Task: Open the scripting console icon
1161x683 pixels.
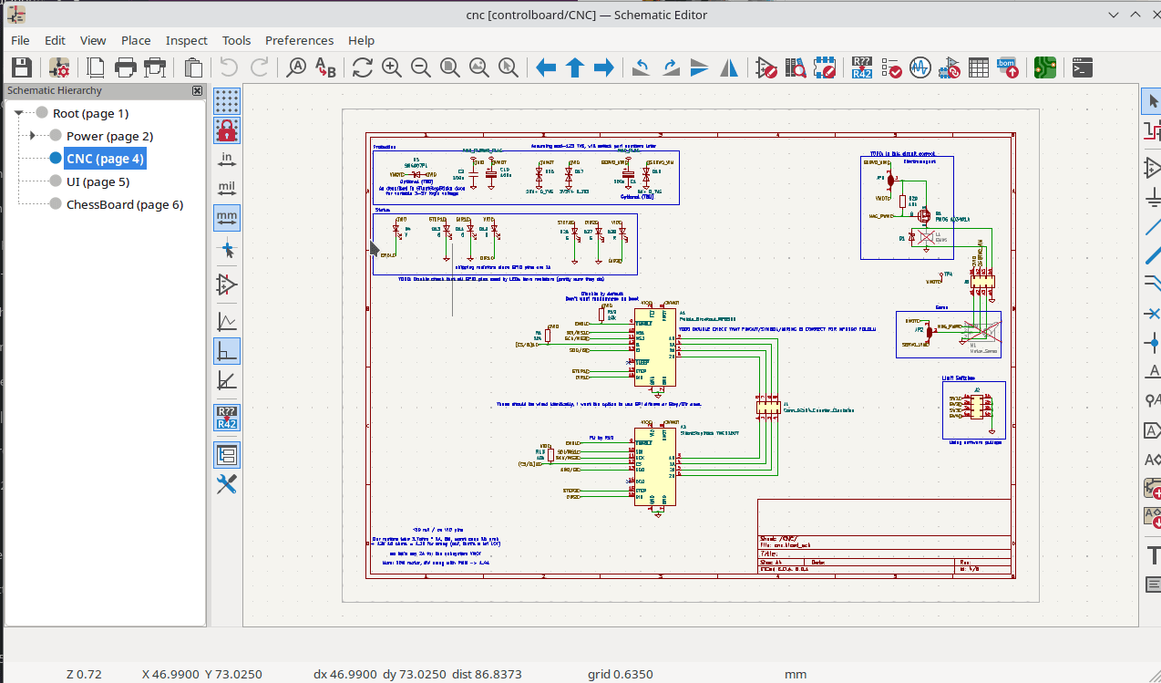Action: point(1082,67)
